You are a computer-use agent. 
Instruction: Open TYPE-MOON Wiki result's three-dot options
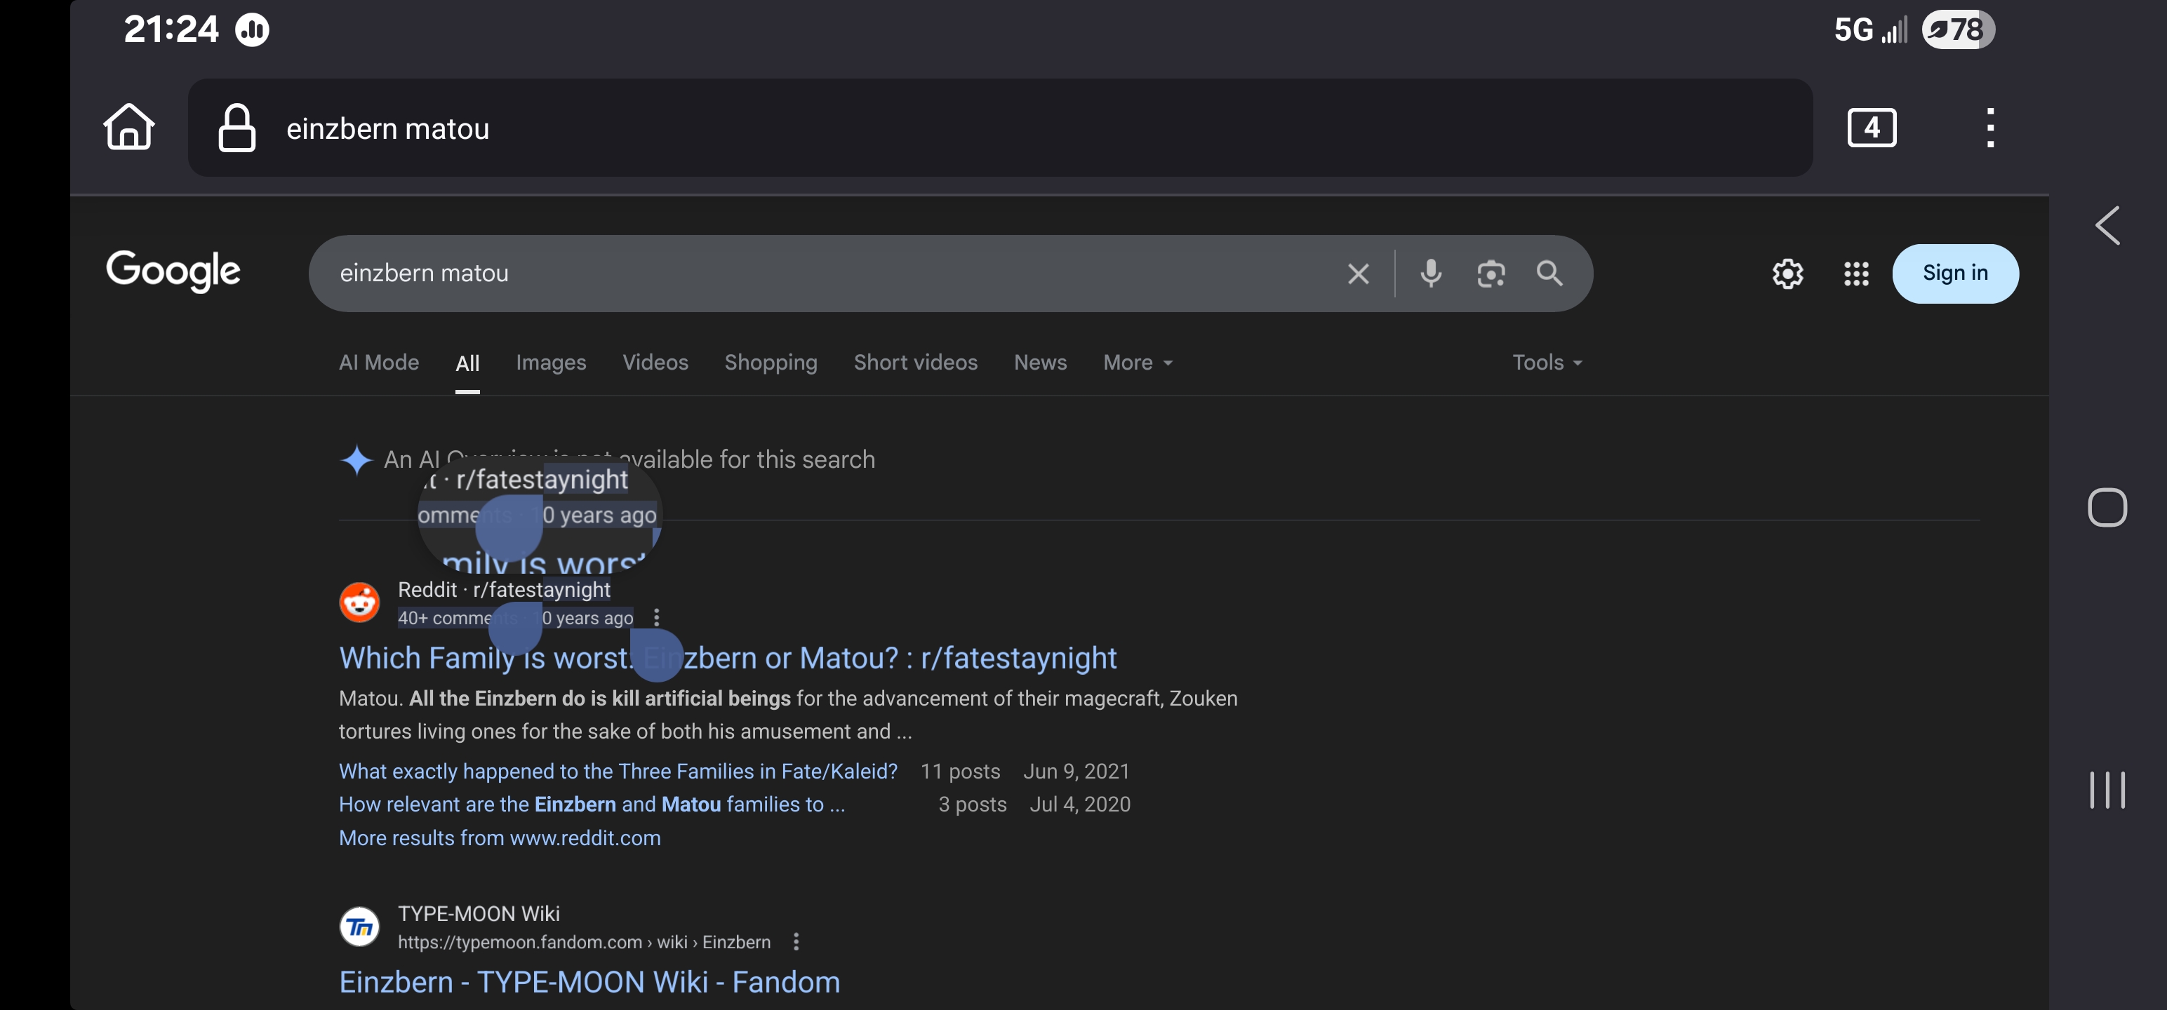[x=796, y=942]
